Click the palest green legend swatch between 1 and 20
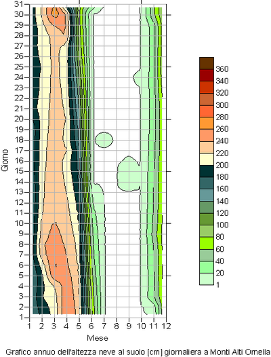Viewport: 271px width, 357px height. pyautogui.click(x=207, y=279)
